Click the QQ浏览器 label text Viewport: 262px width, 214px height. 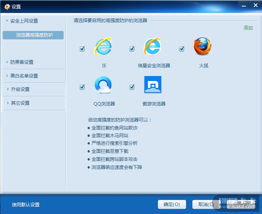(104, 104)
